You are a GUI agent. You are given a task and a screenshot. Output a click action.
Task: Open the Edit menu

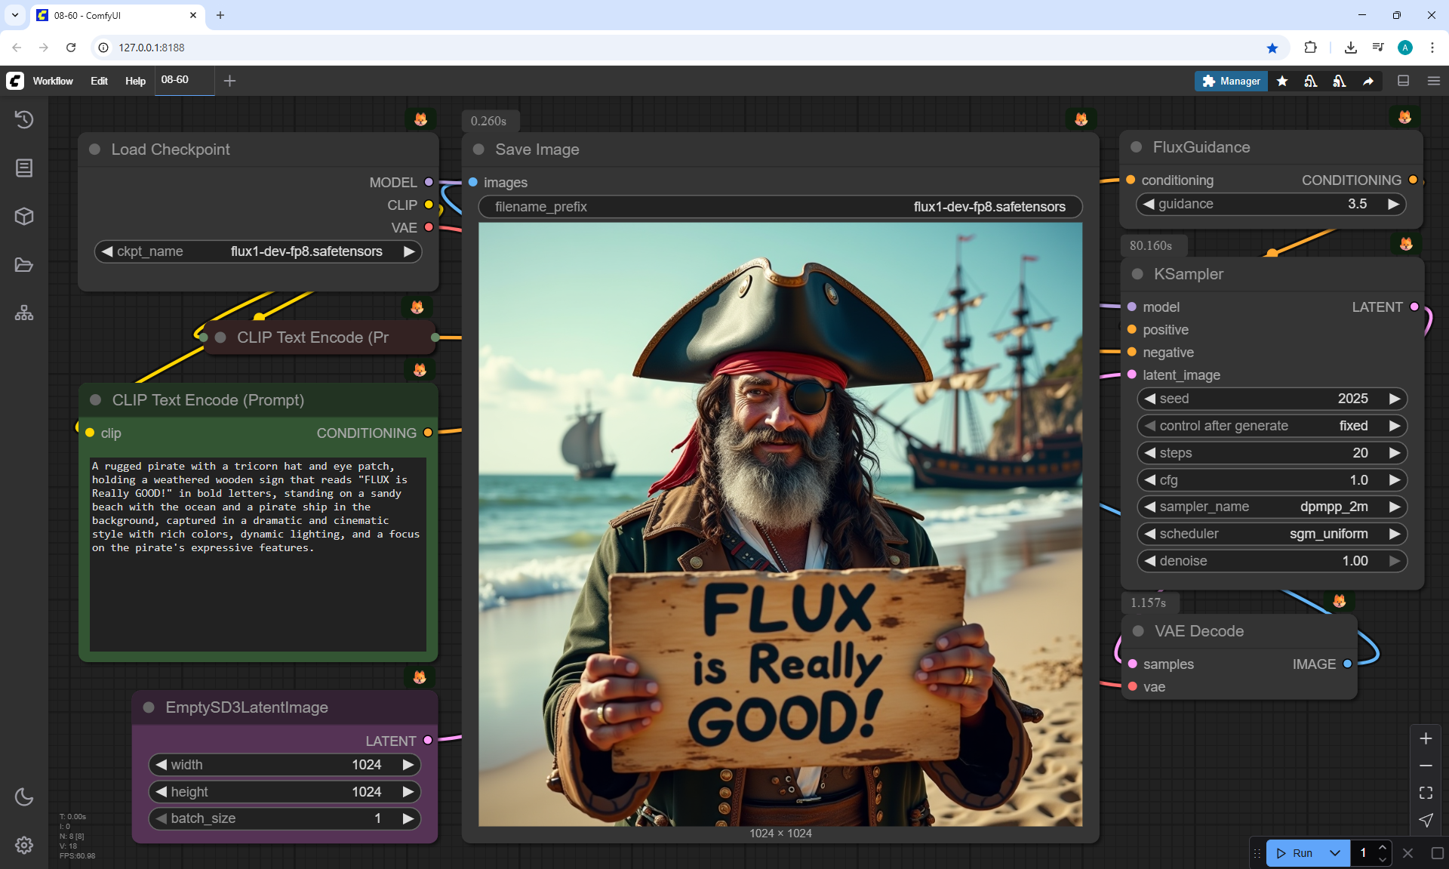point(99,81)
